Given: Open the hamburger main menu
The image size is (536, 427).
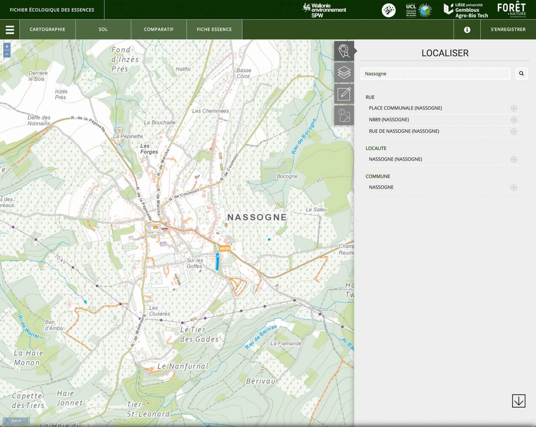Looking at the screenshot, I should [10, 30].
